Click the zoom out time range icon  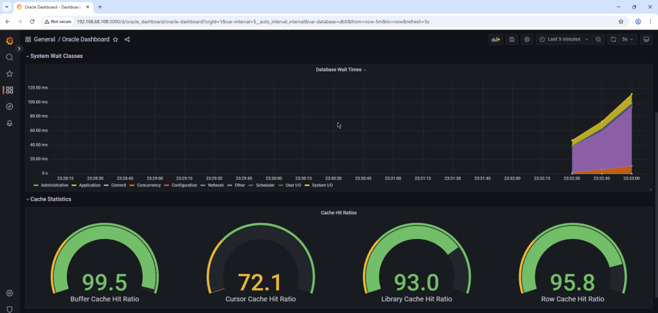598,39
